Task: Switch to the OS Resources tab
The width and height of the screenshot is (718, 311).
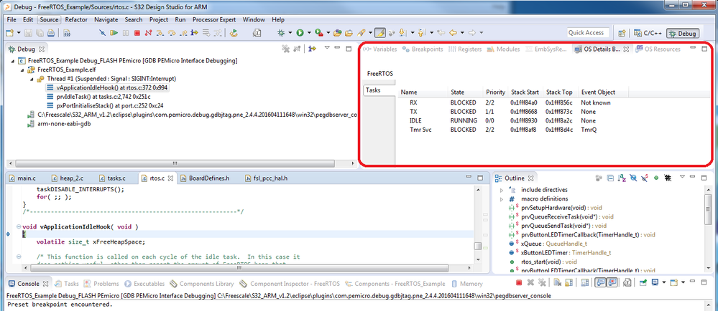Action: pos(658,49)
